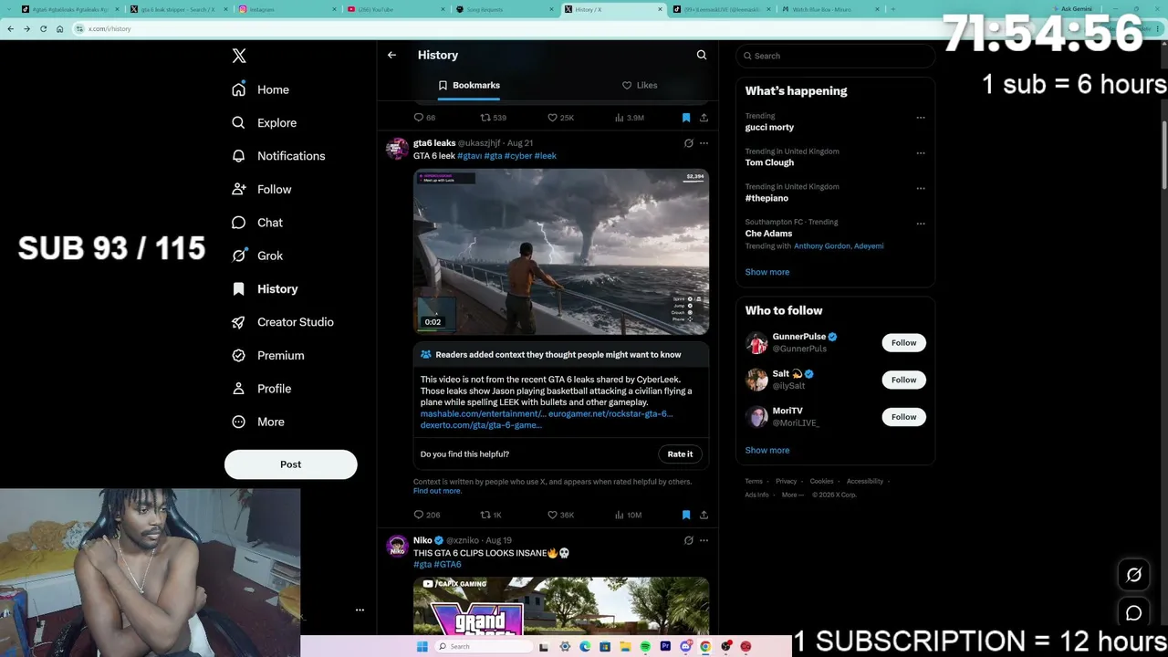Open the Anthony Gordon, Adeyemi trend link
The height and width of the screenshot is (657, 1168).
(x=839, y=246)
